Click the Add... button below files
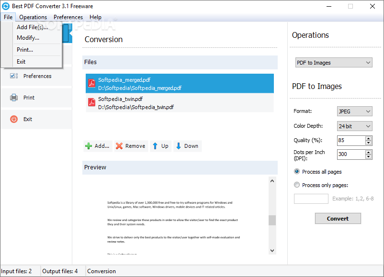Screen dimensions: 384x277 98,146
